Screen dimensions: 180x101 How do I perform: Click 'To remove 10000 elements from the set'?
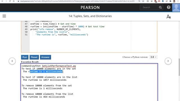47,86
